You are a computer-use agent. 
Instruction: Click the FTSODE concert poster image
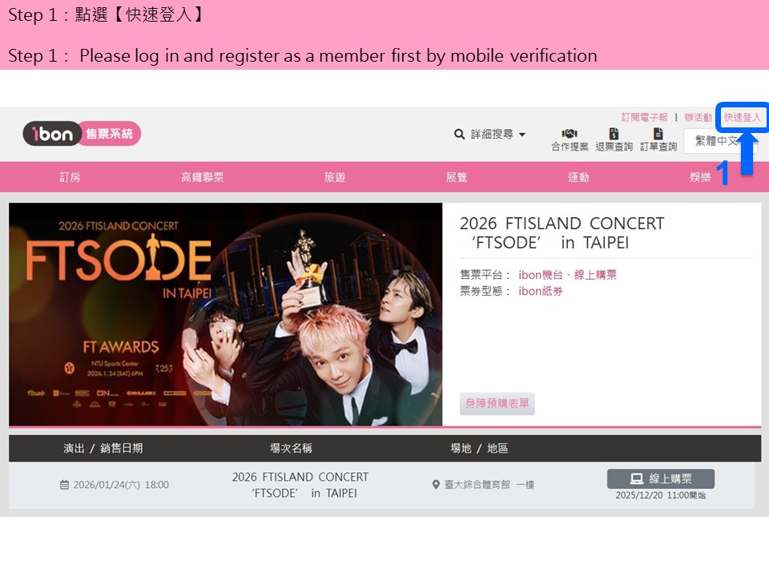click(x=226, y=314)
